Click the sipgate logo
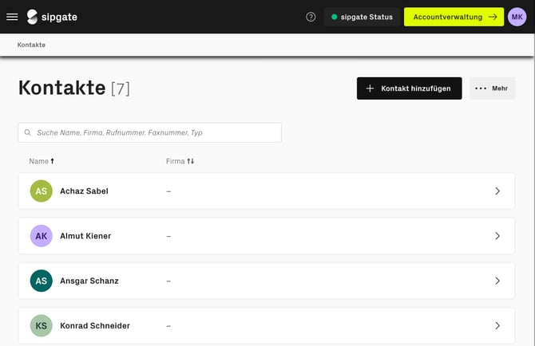535x346 pixels. 52,17
